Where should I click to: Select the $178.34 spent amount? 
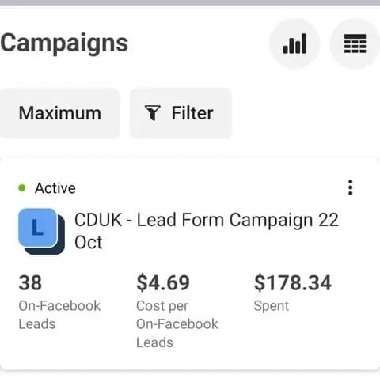point(293,283)
